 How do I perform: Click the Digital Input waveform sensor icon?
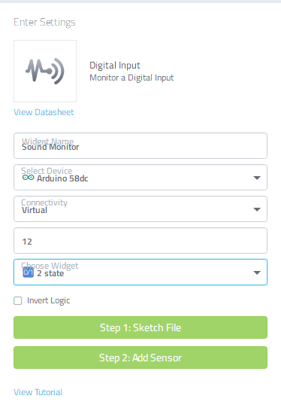click(45, 72)
